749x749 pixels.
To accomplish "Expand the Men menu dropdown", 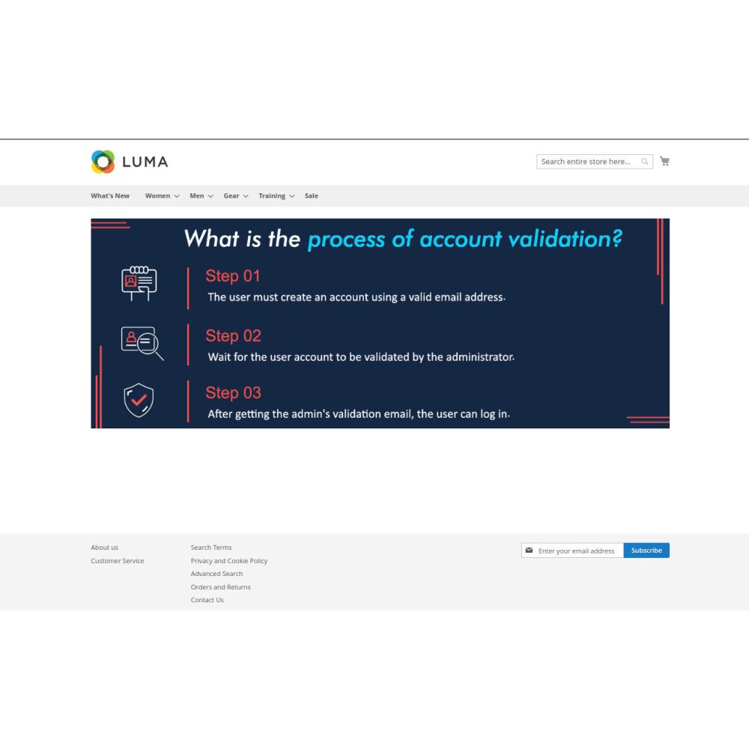I will 201,195.
